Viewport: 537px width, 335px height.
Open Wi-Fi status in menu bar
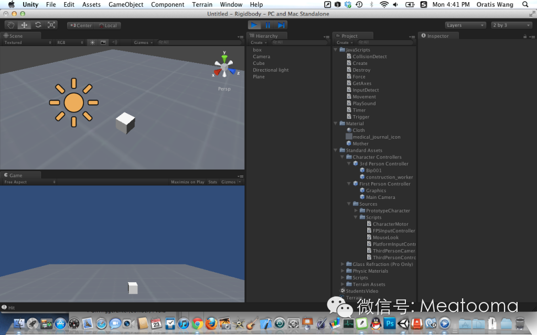tap(384, 4)
